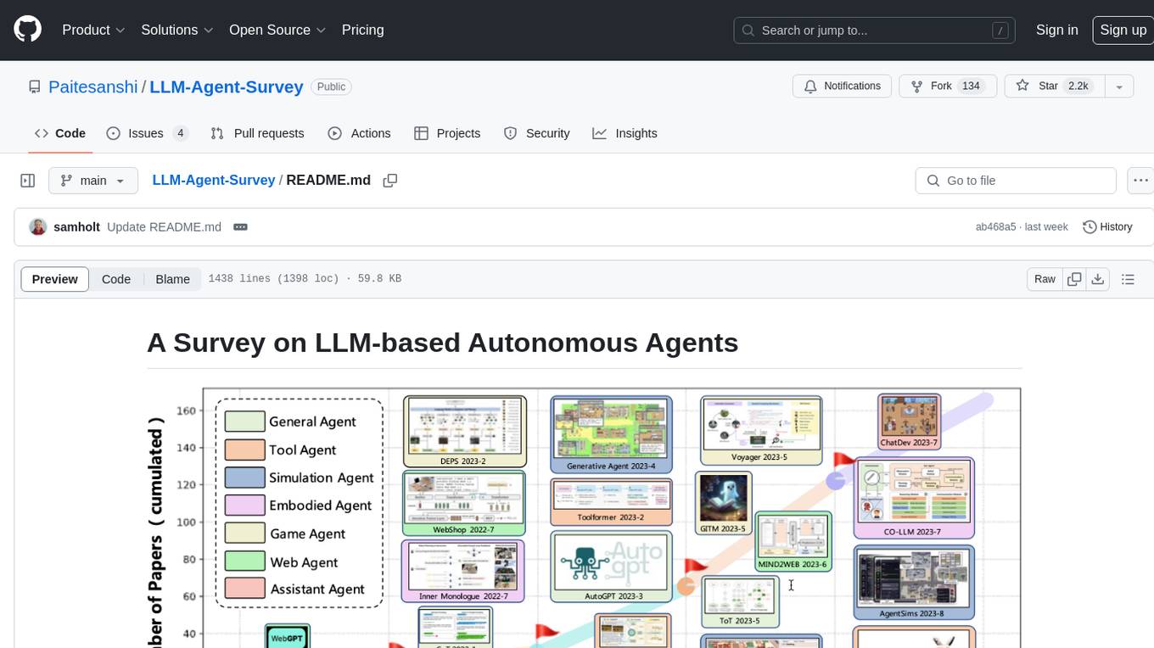Focus the Search or jump to field
The width and height of the screenshot is (1154, 648).
click(876, 31)
